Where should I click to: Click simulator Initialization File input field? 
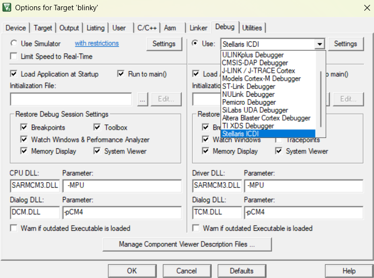(71, 99)
